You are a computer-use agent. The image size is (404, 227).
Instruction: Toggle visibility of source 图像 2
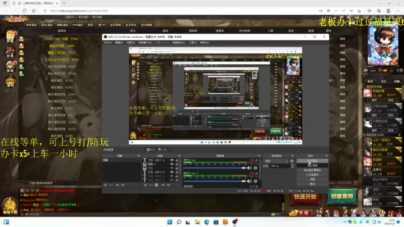coord(172,164)
